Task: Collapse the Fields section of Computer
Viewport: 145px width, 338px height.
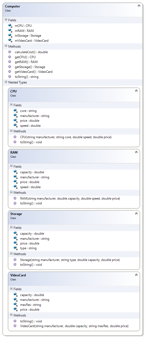Action: (6, 20)
